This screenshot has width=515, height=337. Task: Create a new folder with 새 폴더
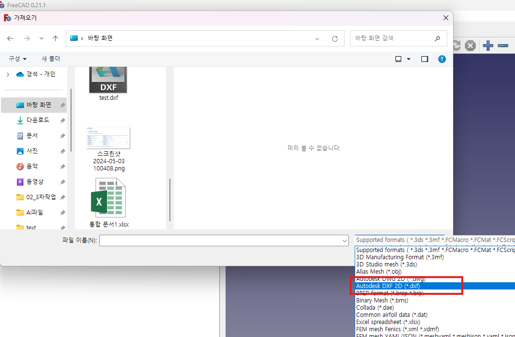click(50, 59)
